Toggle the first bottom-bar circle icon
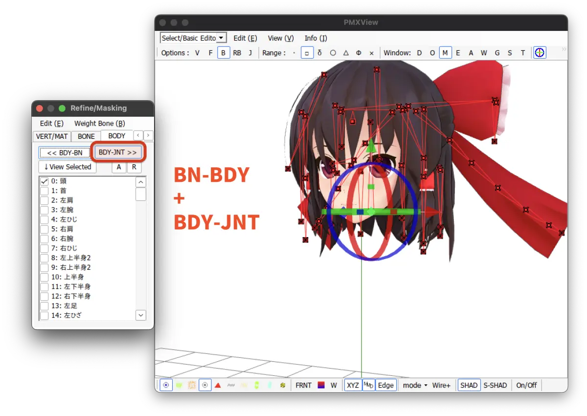Viewport: 587px width, 416px height. point(166,385)
